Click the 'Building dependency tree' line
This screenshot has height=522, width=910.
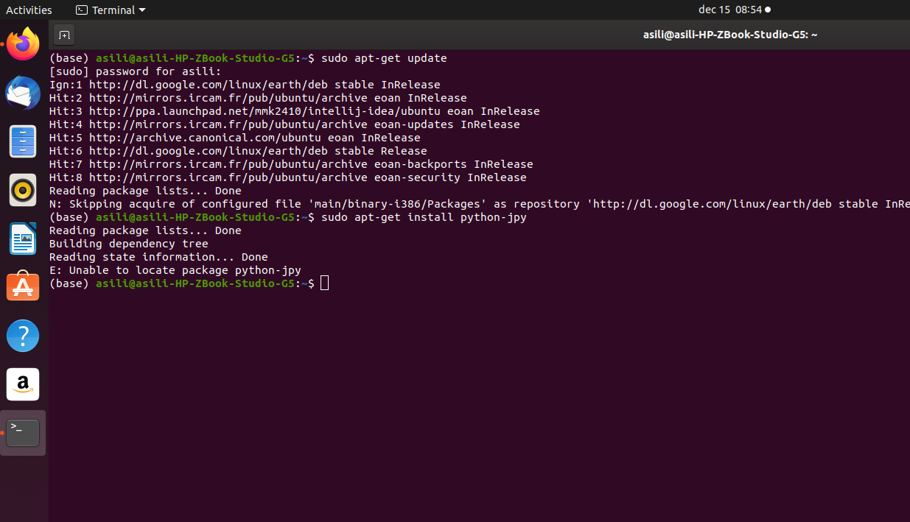pyautogui.click(x=129, y=244)
